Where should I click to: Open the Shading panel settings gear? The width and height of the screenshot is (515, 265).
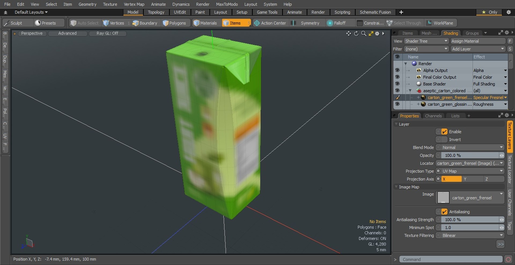coord(507,33)
